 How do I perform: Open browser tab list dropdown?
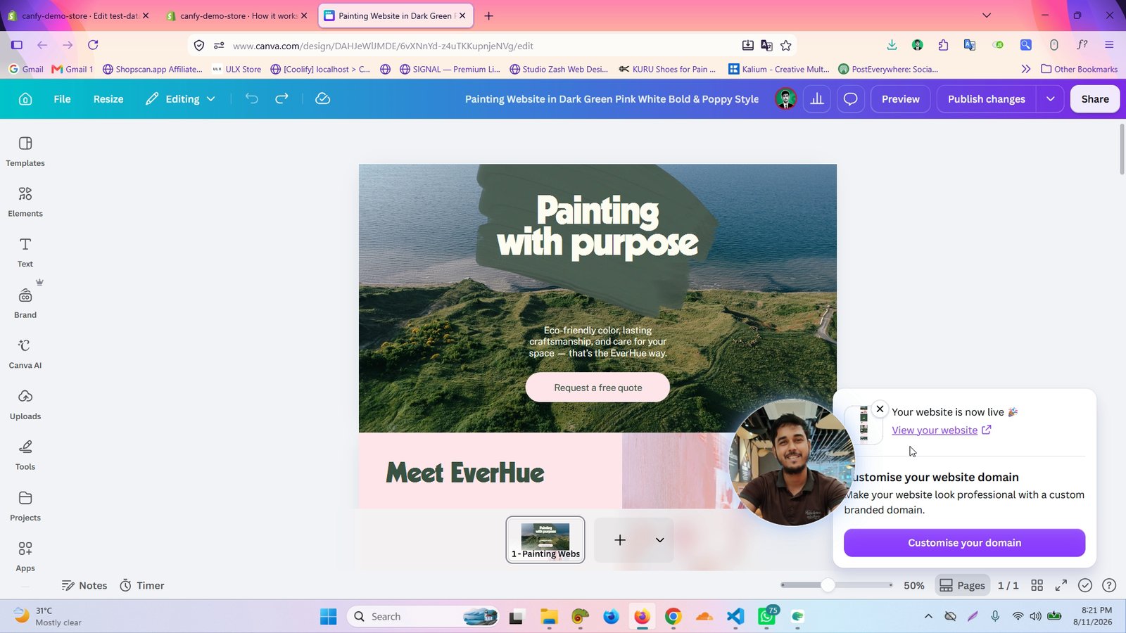tap(987, 15)
